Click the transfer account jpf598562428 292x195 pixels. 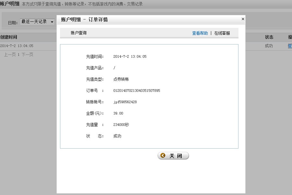tap(125, 102)
